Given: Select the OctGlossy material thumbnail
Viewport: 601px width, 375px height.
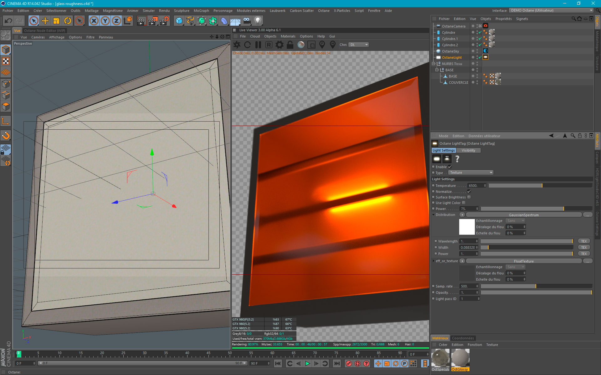Looking at the screenshot, I should coord(460,360).
